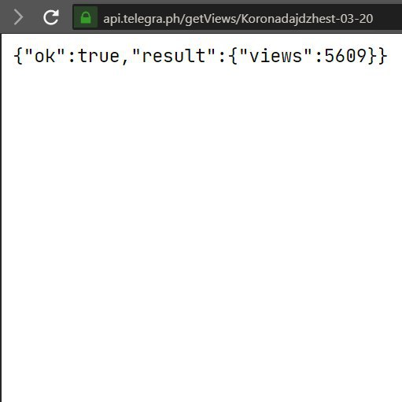The width and height of the screenshot is (402, 402).
Task: Click the "true" value in JSON
Action: click(x=98, y=56)
